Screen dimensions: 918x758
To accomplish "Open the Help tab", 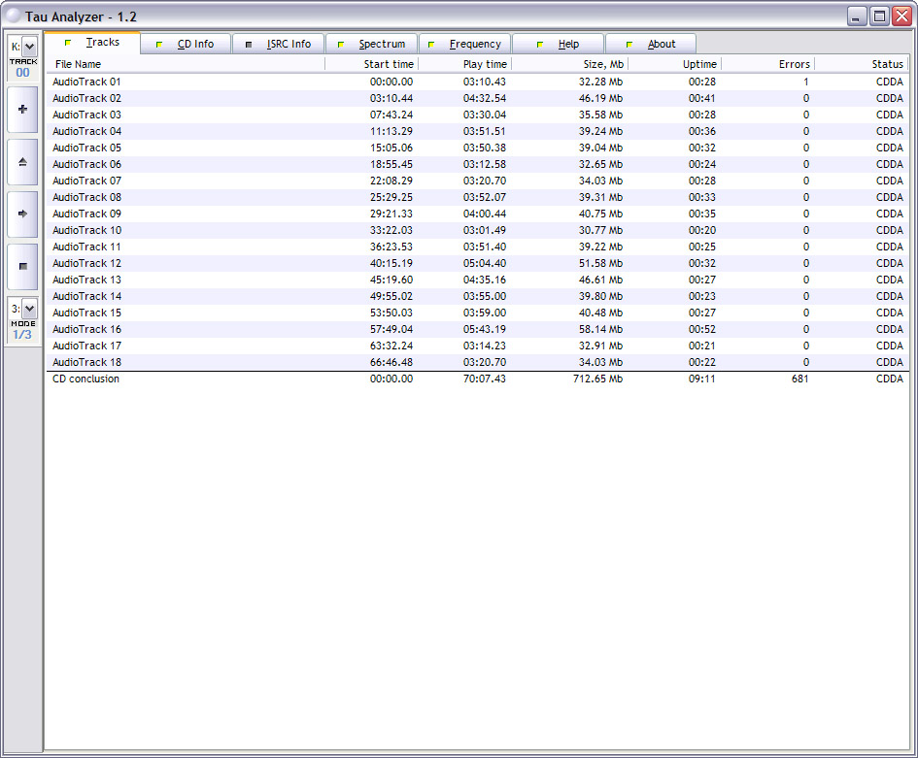I will click(559, 44).
